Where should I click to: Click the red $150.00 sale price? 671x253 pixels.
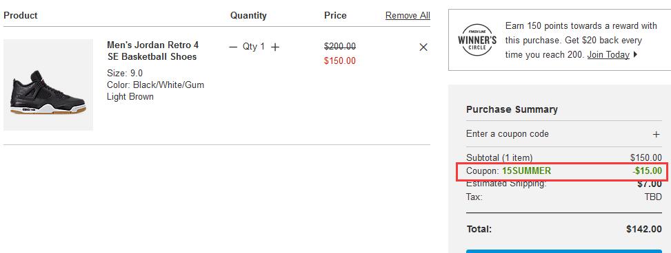coord(340,61)
